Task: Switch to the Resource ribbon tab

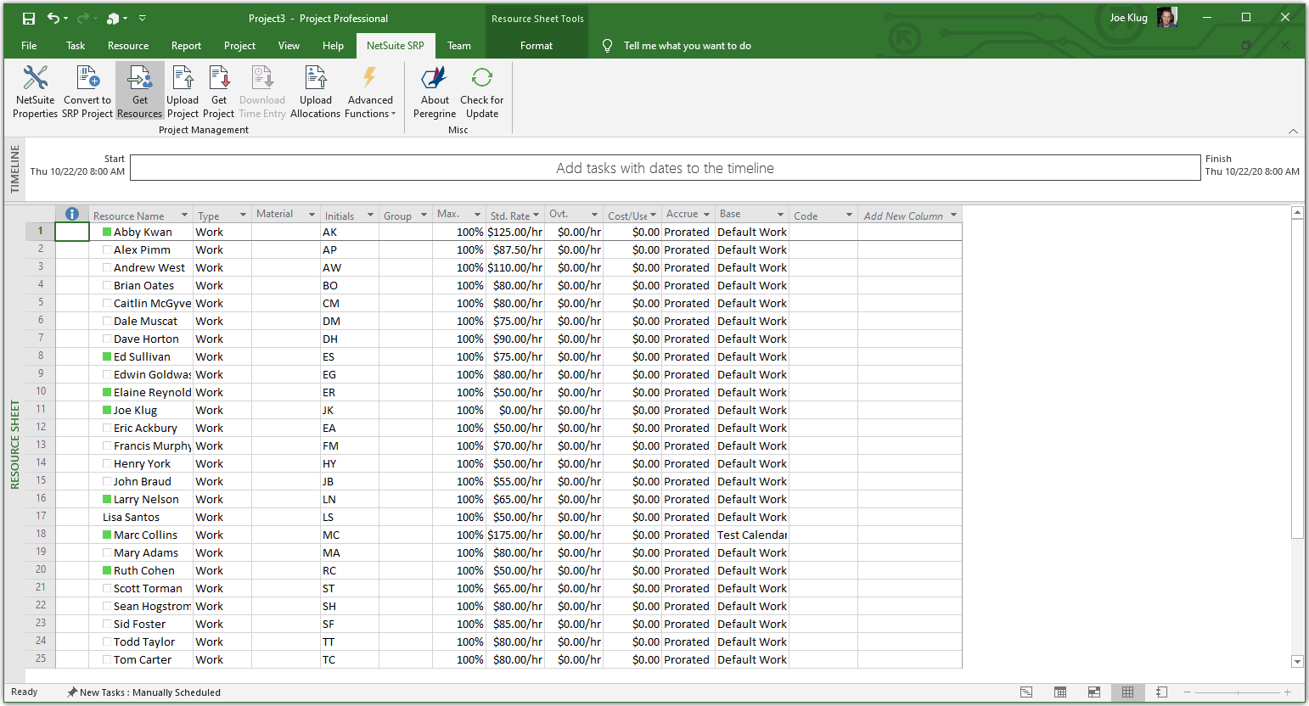Action: (x=128, y=46)
